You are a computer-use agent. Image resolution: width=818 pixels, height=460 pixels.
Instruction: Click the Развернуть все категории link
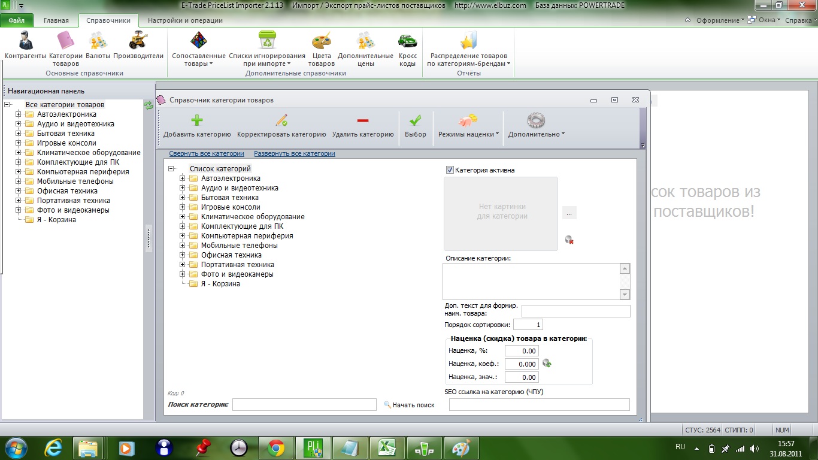click(295, 153)
